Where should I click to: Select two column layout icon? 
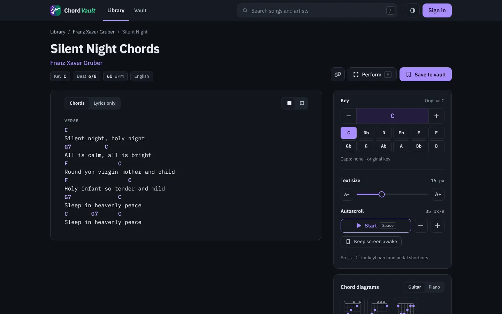302,103
